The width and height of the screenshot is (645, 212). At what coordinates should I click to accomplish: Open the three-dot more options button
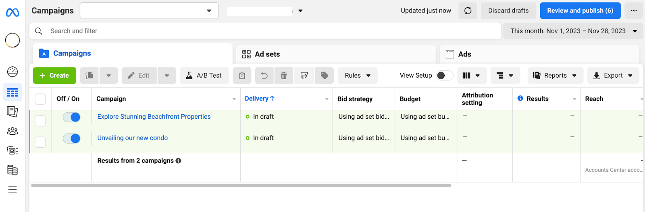pyautogui.click(x=634, y=11)
